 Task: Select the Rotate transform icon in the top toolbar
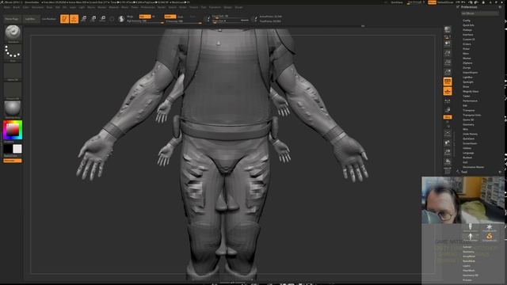(103, 19)
